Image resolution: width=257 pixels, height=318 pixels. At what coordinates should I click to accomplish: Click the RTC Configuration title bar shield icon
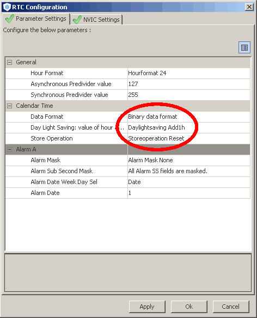[7, 7]
